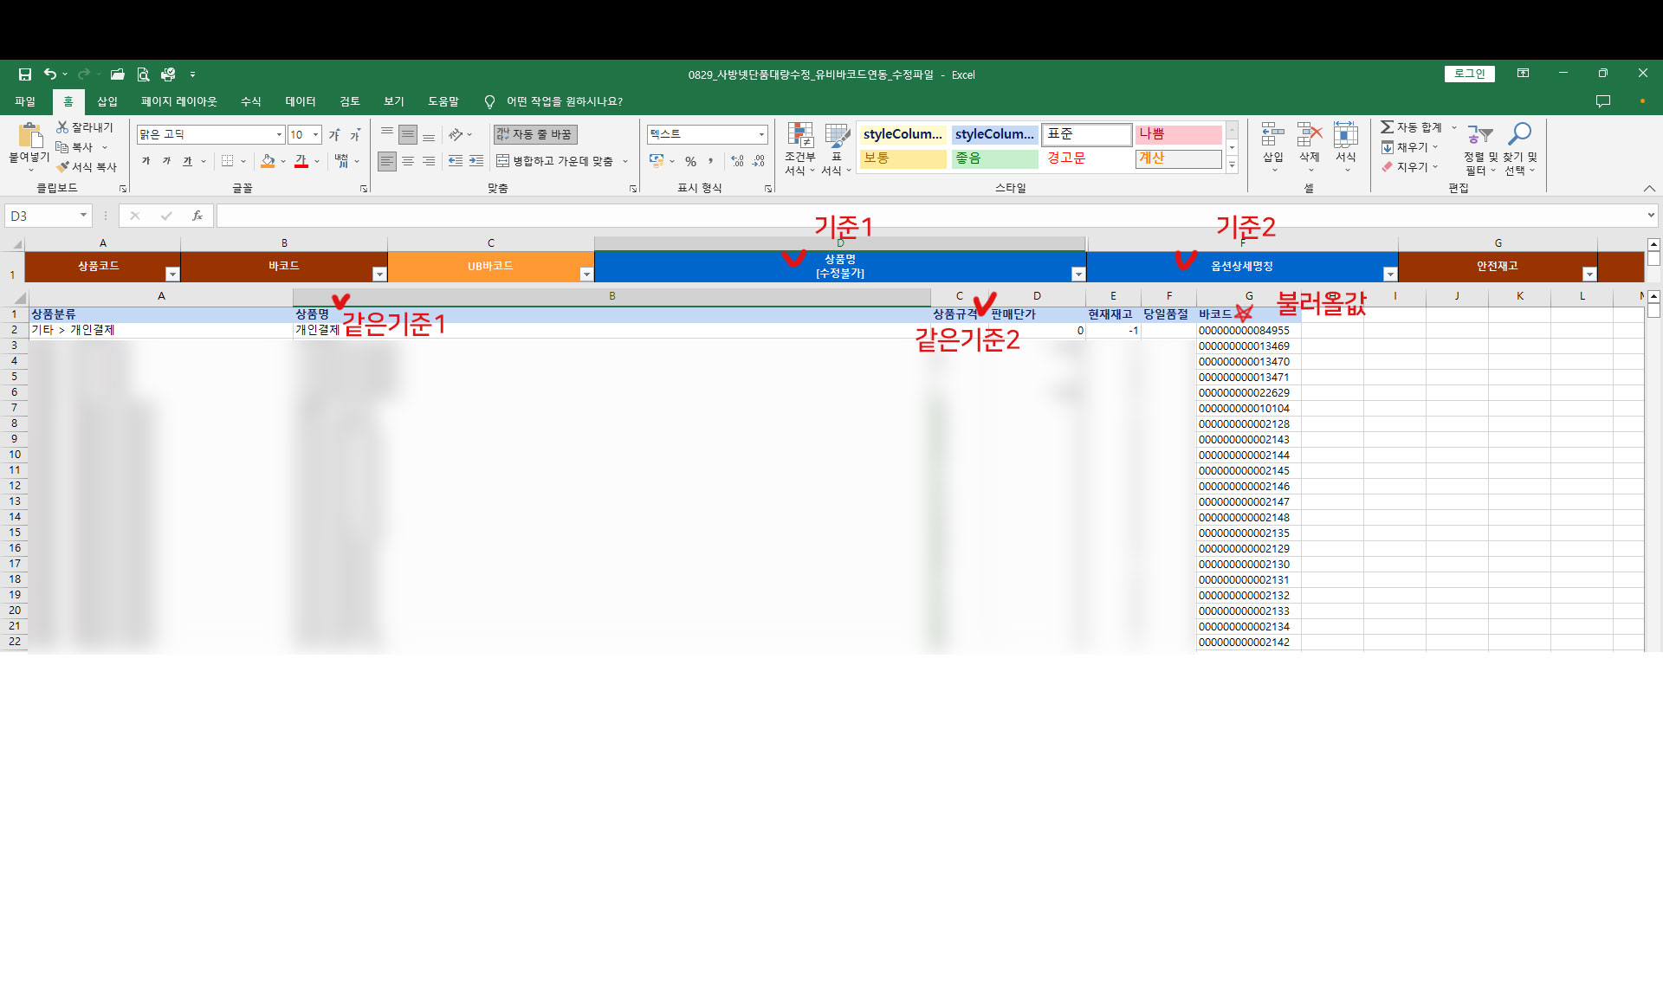The image size is (1663, 995).
Task: Open the number format dropdown 텍스트
Action: pyautogui.click(x=761, y=134)
